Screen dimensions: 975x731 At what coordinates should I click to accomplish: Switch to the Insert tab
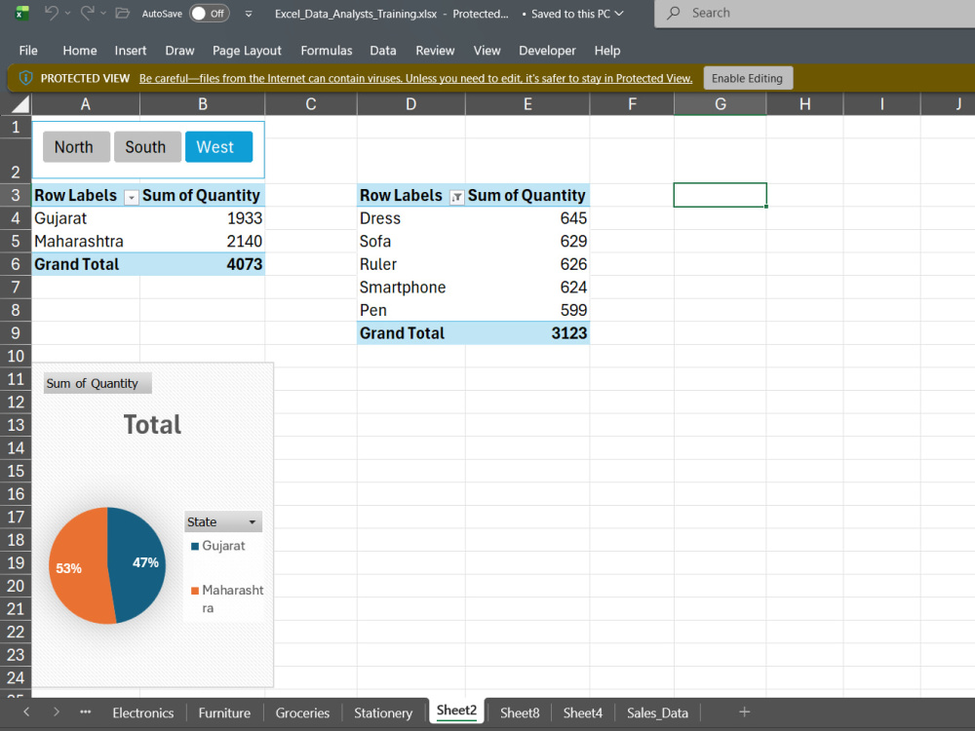[130, 51]
